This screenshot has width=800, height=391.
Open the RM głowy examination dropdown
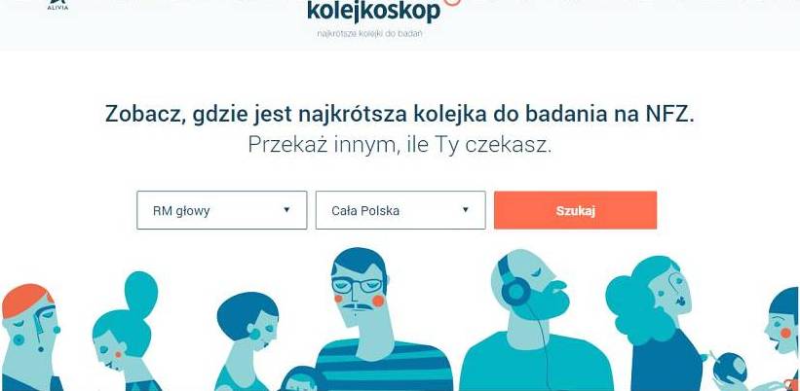(x=222, y=210)
